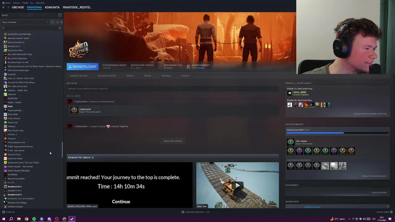Click PEAK game icon in library list
The height and width of the screenshot is (222, 395).
click(x=5, y=106)
